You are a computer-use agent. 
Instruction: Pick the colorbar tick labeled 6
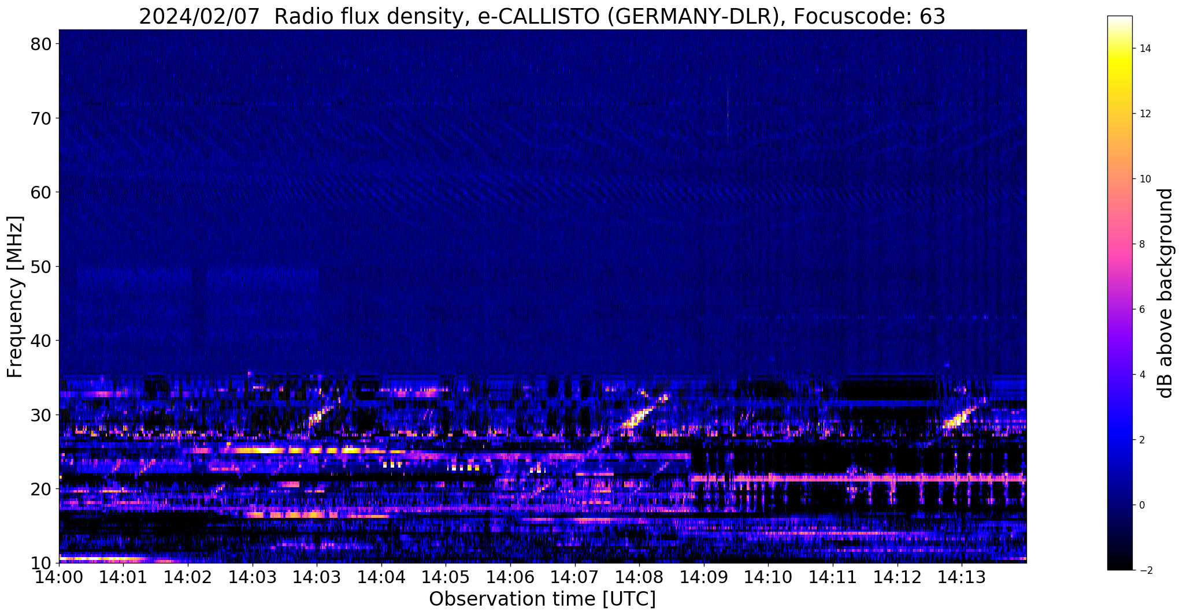coord(1141,309)
